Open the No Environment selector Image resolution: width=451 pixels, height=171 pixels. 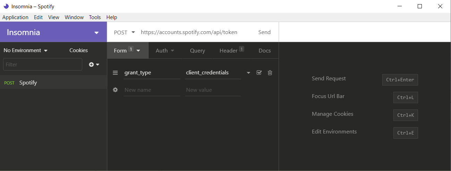pos(26,50)
